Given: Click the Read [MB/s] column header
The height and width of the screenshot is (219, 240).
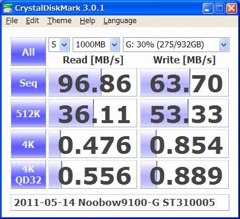Looking at the screenshot, I should click(93, 60).
